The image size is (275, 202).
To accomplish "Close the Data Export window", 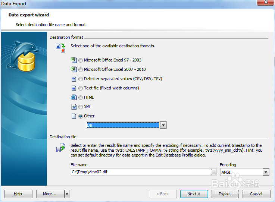I will tap(266, 2).
